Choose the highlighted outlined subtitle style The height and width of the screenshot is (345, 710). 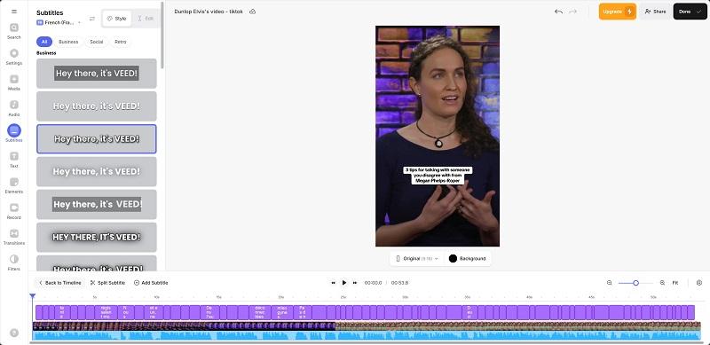[x=97, y=139]
